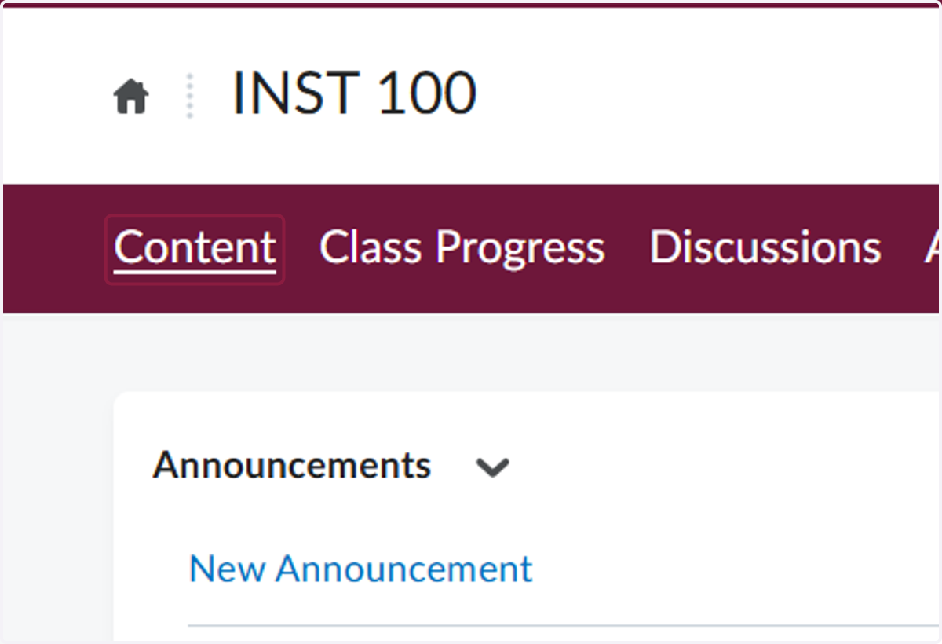Click the cut-off navbar item after Discussions
Image resolution: width=942 pixels, height=644 pixels.
point(933,248)
